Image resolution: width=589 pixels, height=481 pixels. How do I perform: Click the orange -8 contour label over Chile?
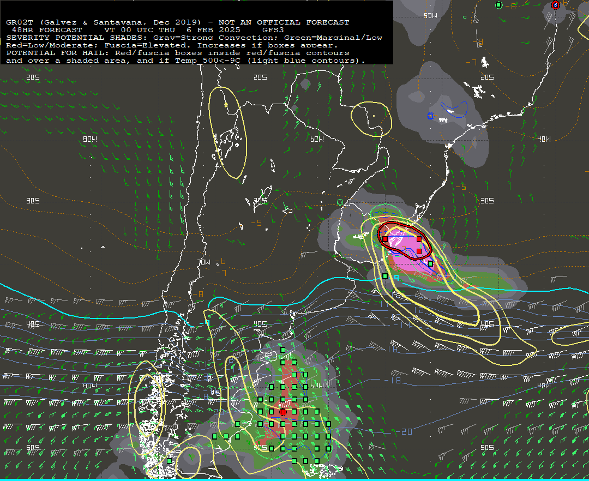(198, 294)
